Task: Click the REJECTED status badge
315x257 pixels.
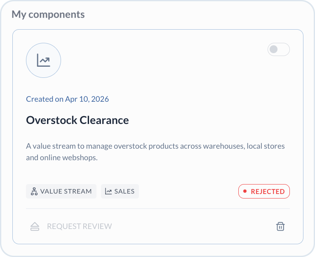Action: pos(264,191)
